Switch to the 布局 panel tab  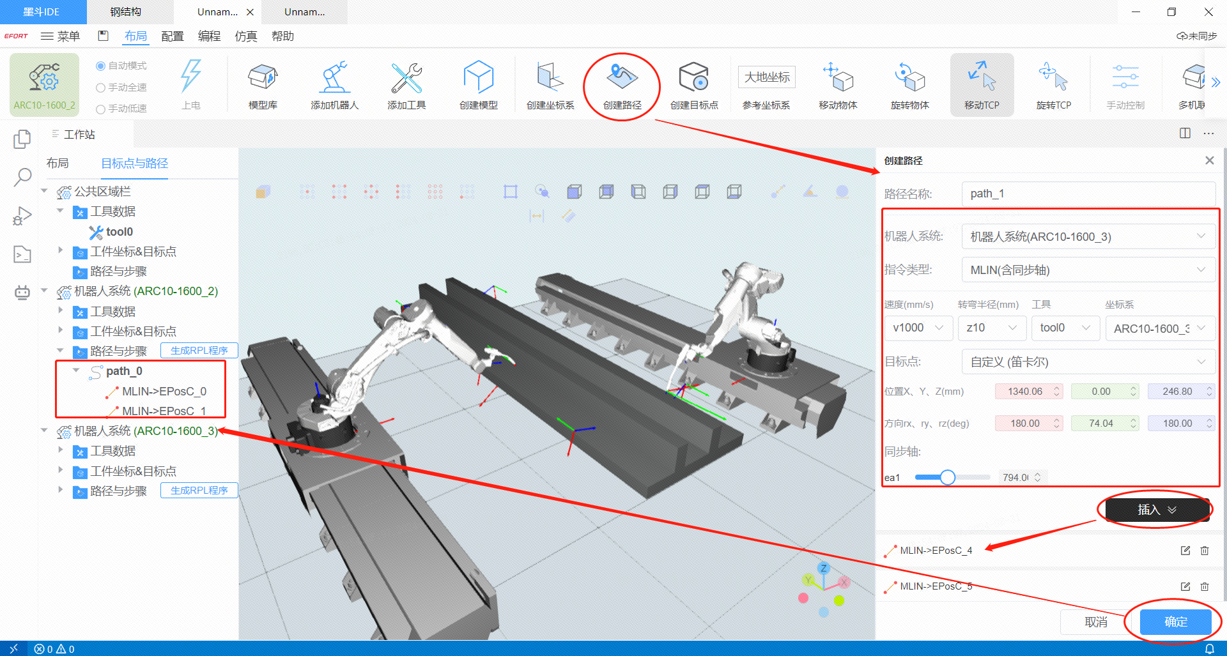pos(58,164)
